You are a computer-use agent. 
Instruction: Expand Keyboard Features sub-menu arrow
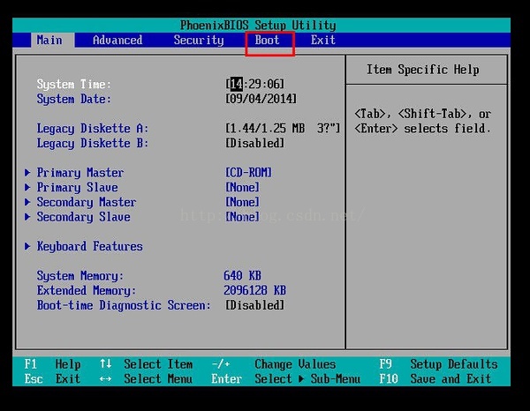27,246
